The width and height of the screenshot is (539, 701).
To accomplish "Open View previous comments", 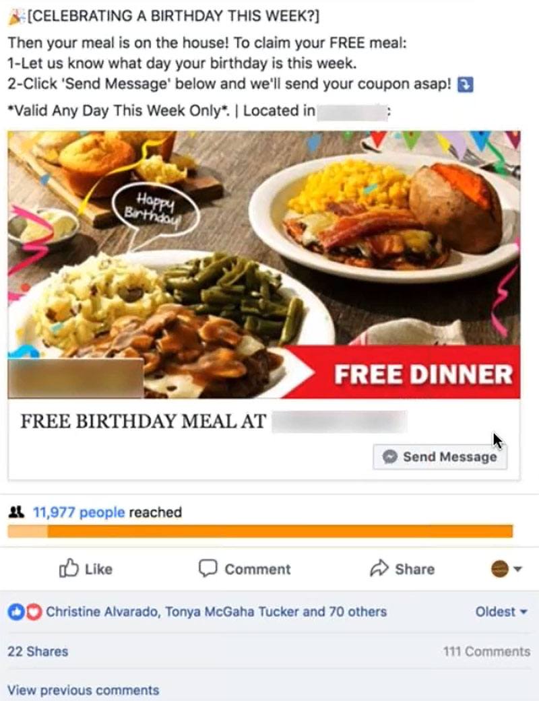I will click(83, 690).
